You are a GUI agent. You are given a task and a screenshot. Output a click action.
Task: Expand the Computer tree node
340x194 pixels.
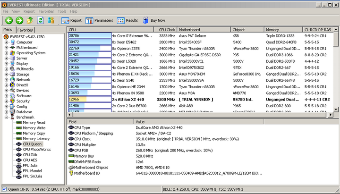click(x=6, y=42)
